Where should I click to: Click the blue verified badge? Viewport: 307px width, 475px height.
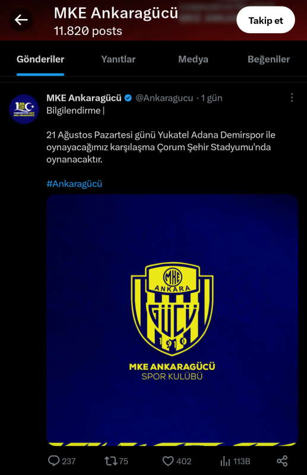click(128, 98)
